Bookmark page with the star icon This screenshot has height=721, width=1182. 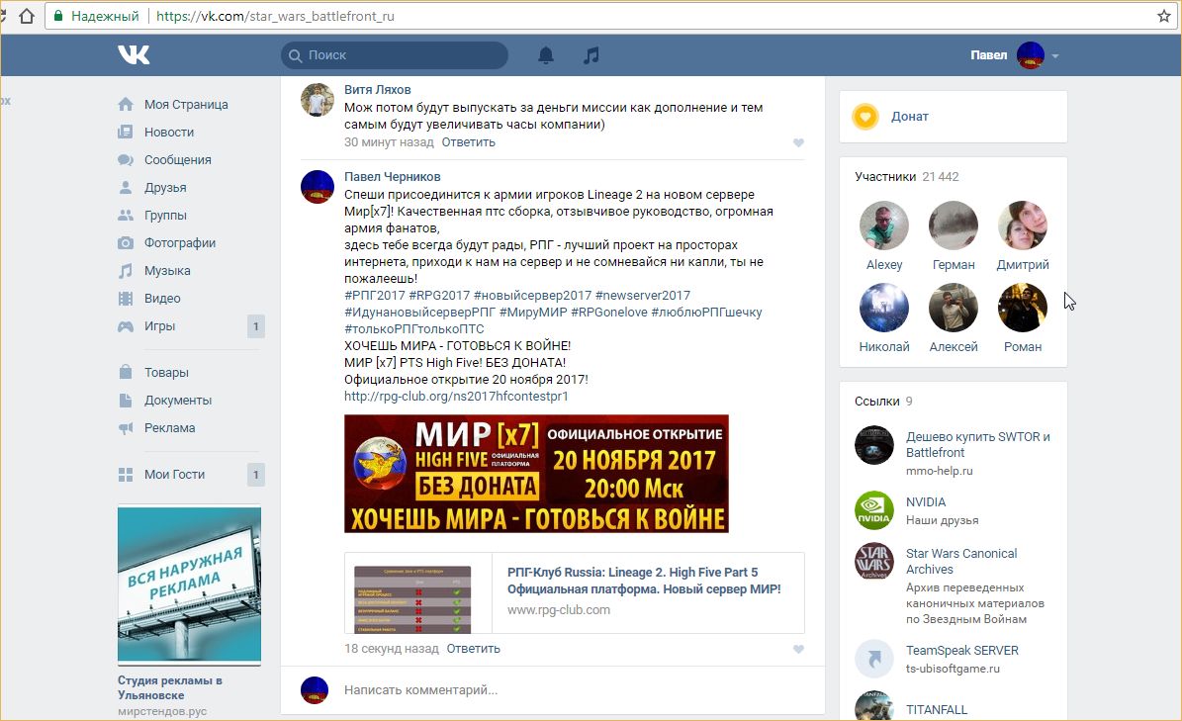click(1164, 17)
